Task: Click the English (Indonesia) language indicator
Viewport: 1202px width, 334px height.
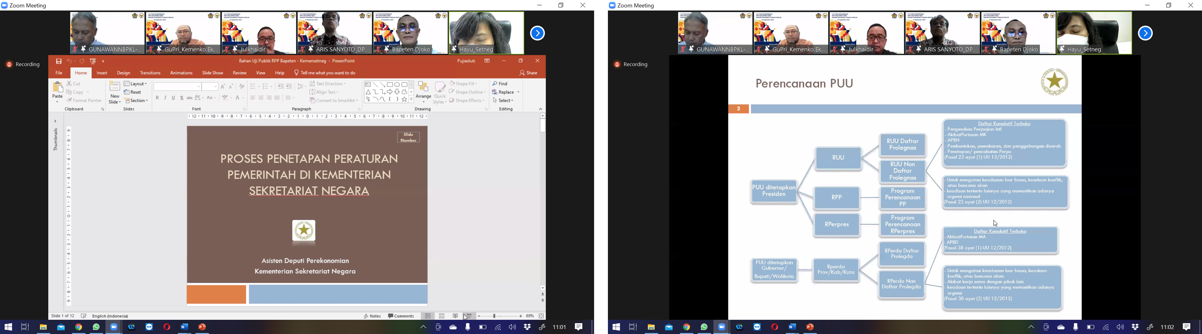Action: point(111,316)
